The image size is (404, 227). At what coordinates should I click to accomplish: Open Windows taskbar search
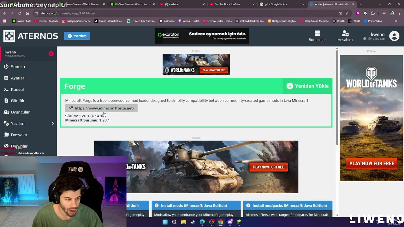174,222
